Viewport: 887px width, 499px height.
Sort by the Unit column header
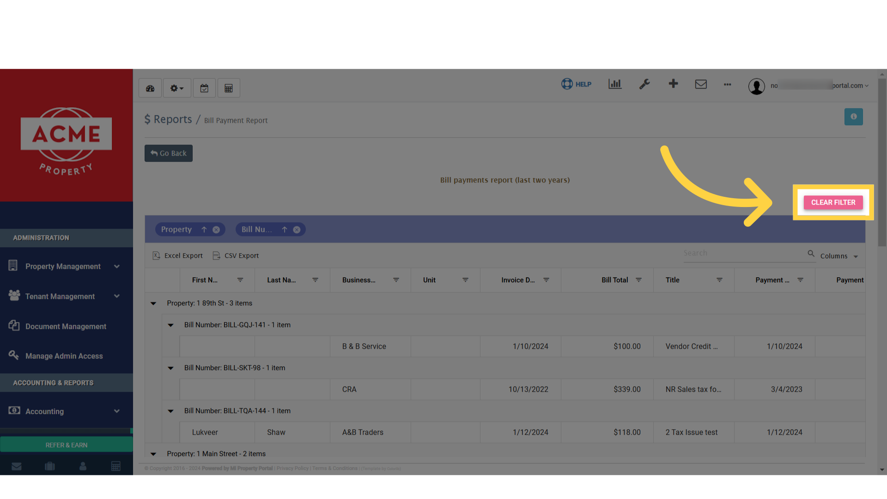pos(429,280)
